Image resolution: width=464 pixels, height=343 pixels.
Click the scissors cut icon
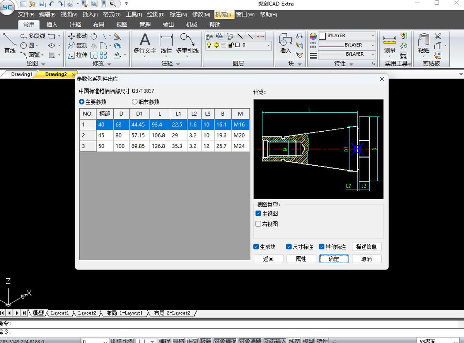(438, 36)
